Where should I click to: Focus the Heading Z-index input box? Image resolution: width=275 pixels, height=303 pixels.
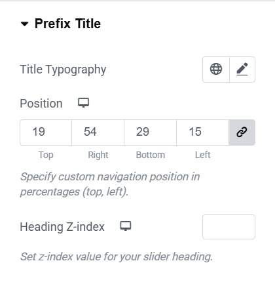(x=229, y=227)
